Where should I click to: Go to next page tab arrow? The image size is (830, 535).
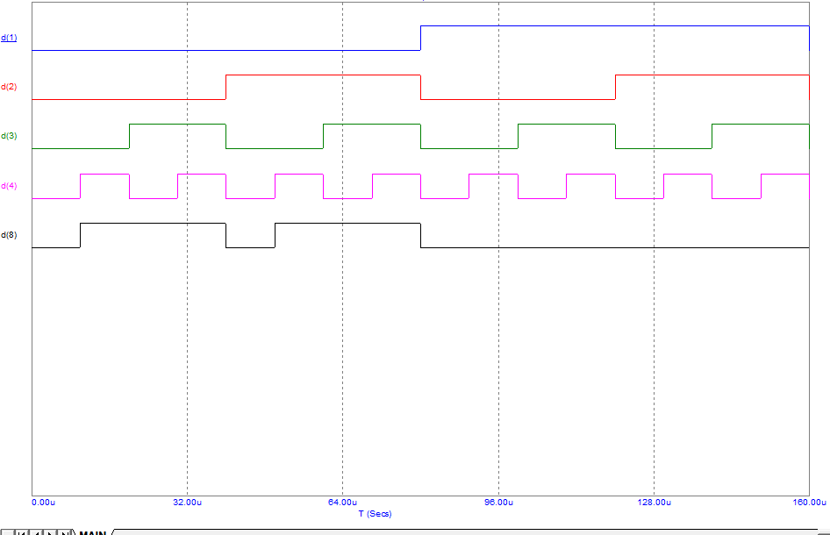coord(50,531)
